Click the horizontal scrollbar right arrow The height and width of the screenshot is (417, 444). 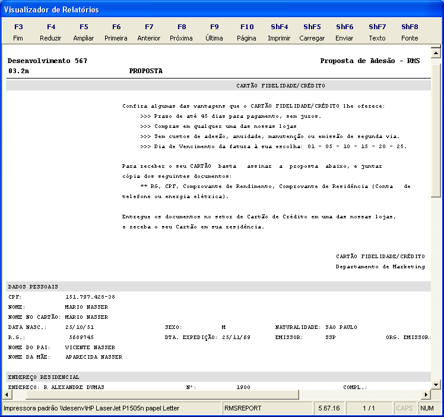pyautogui.click(x=426, y=394)
